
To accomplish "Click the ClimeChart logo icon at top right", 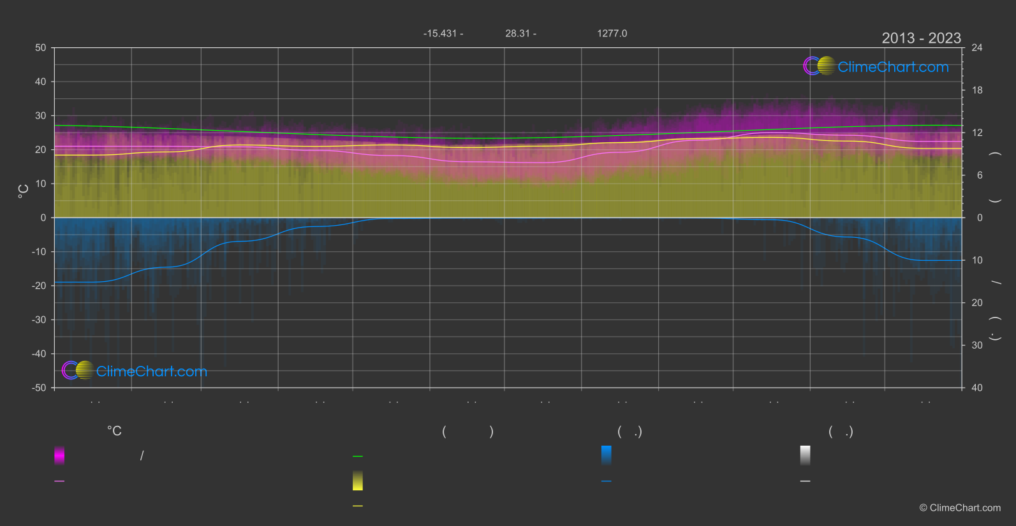I will (819, 66).
